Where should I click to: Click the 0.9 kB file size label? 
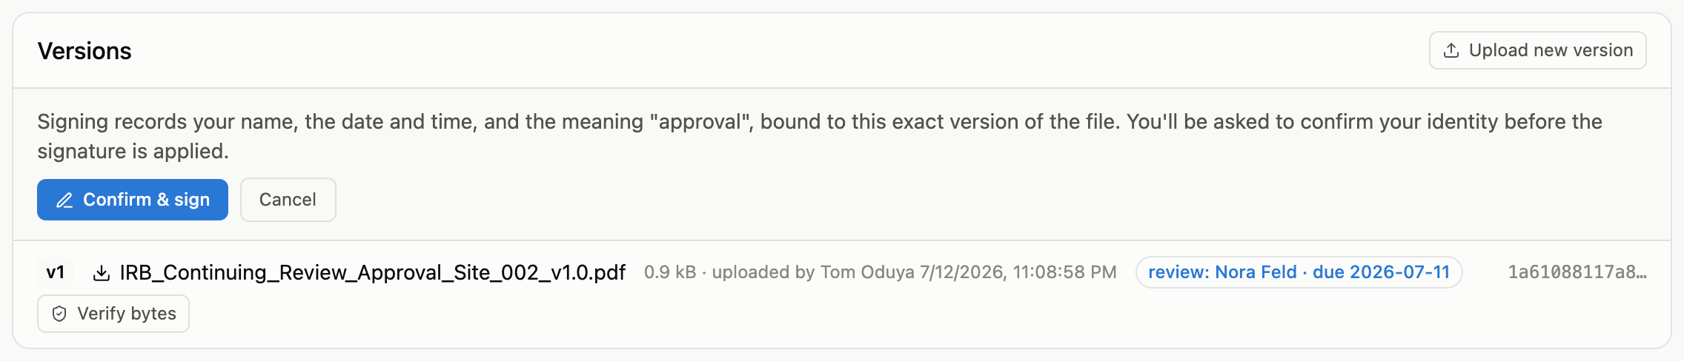tap(670, 272)
